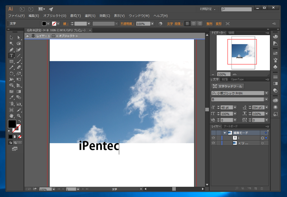This screenshot has width=287, height=197.
Task: Open the 不透明度 opacity link
Action: (127, 24)
